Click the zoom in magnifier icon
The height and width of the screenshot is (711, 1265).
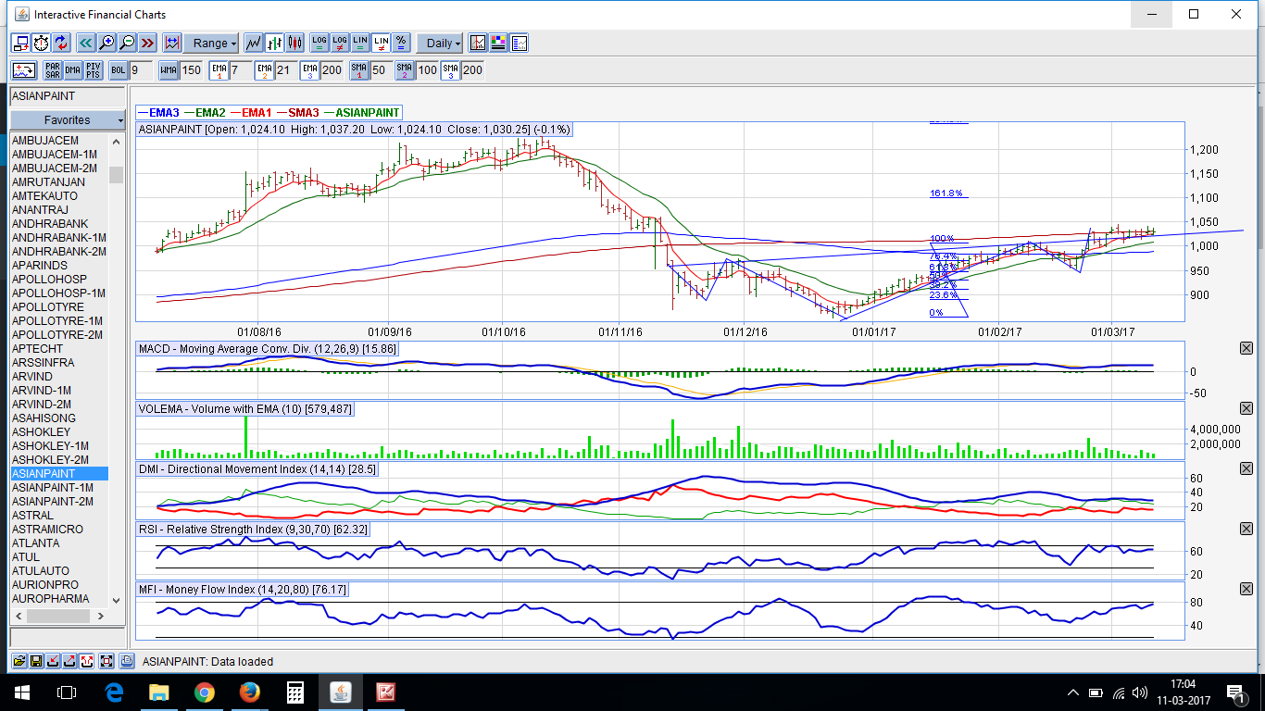click(106, 44)
